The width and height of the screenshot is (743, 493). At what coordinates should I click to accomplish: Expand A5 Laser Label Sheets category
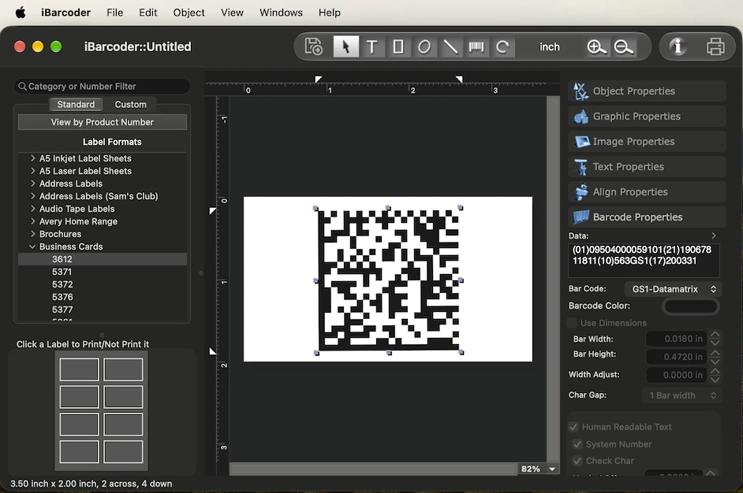click(x=32, y=171)
